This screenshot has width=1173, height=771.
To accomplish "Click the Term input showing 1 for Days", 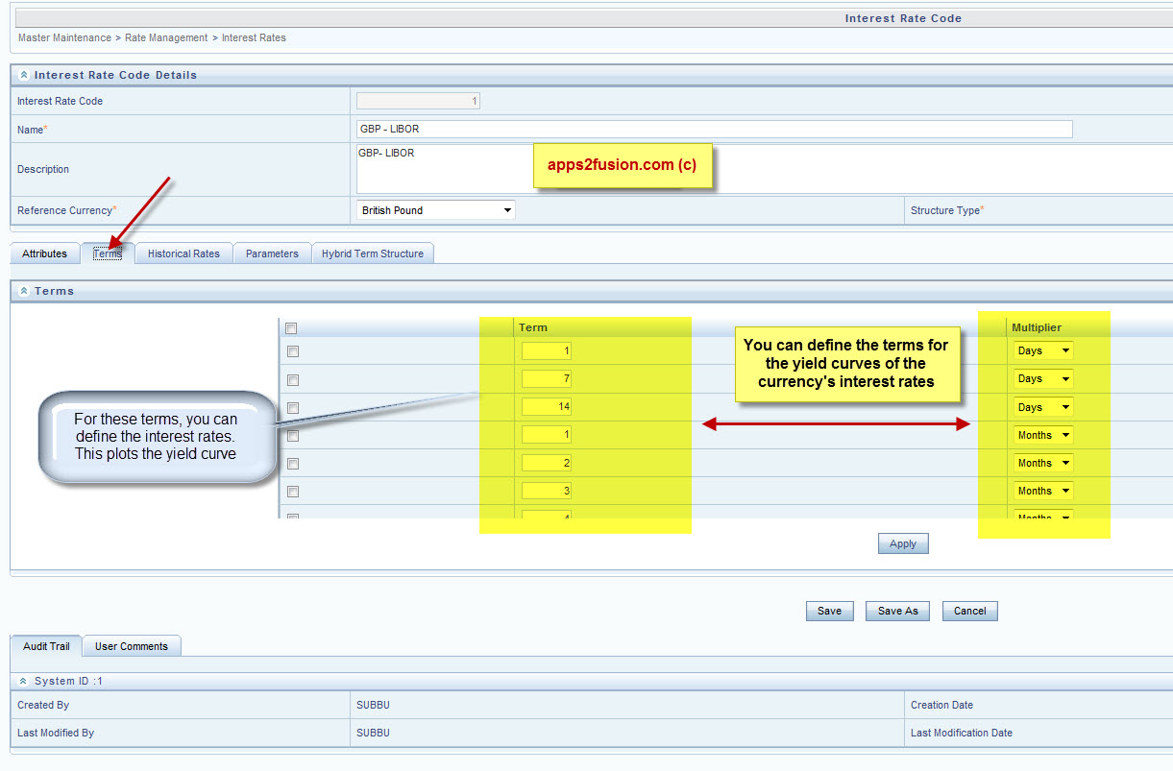I will 547,351.
